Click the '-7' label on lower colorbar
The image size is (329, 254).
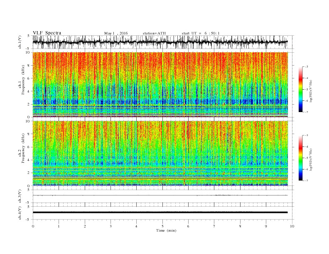pyautogui.click(x=306, y=181)
